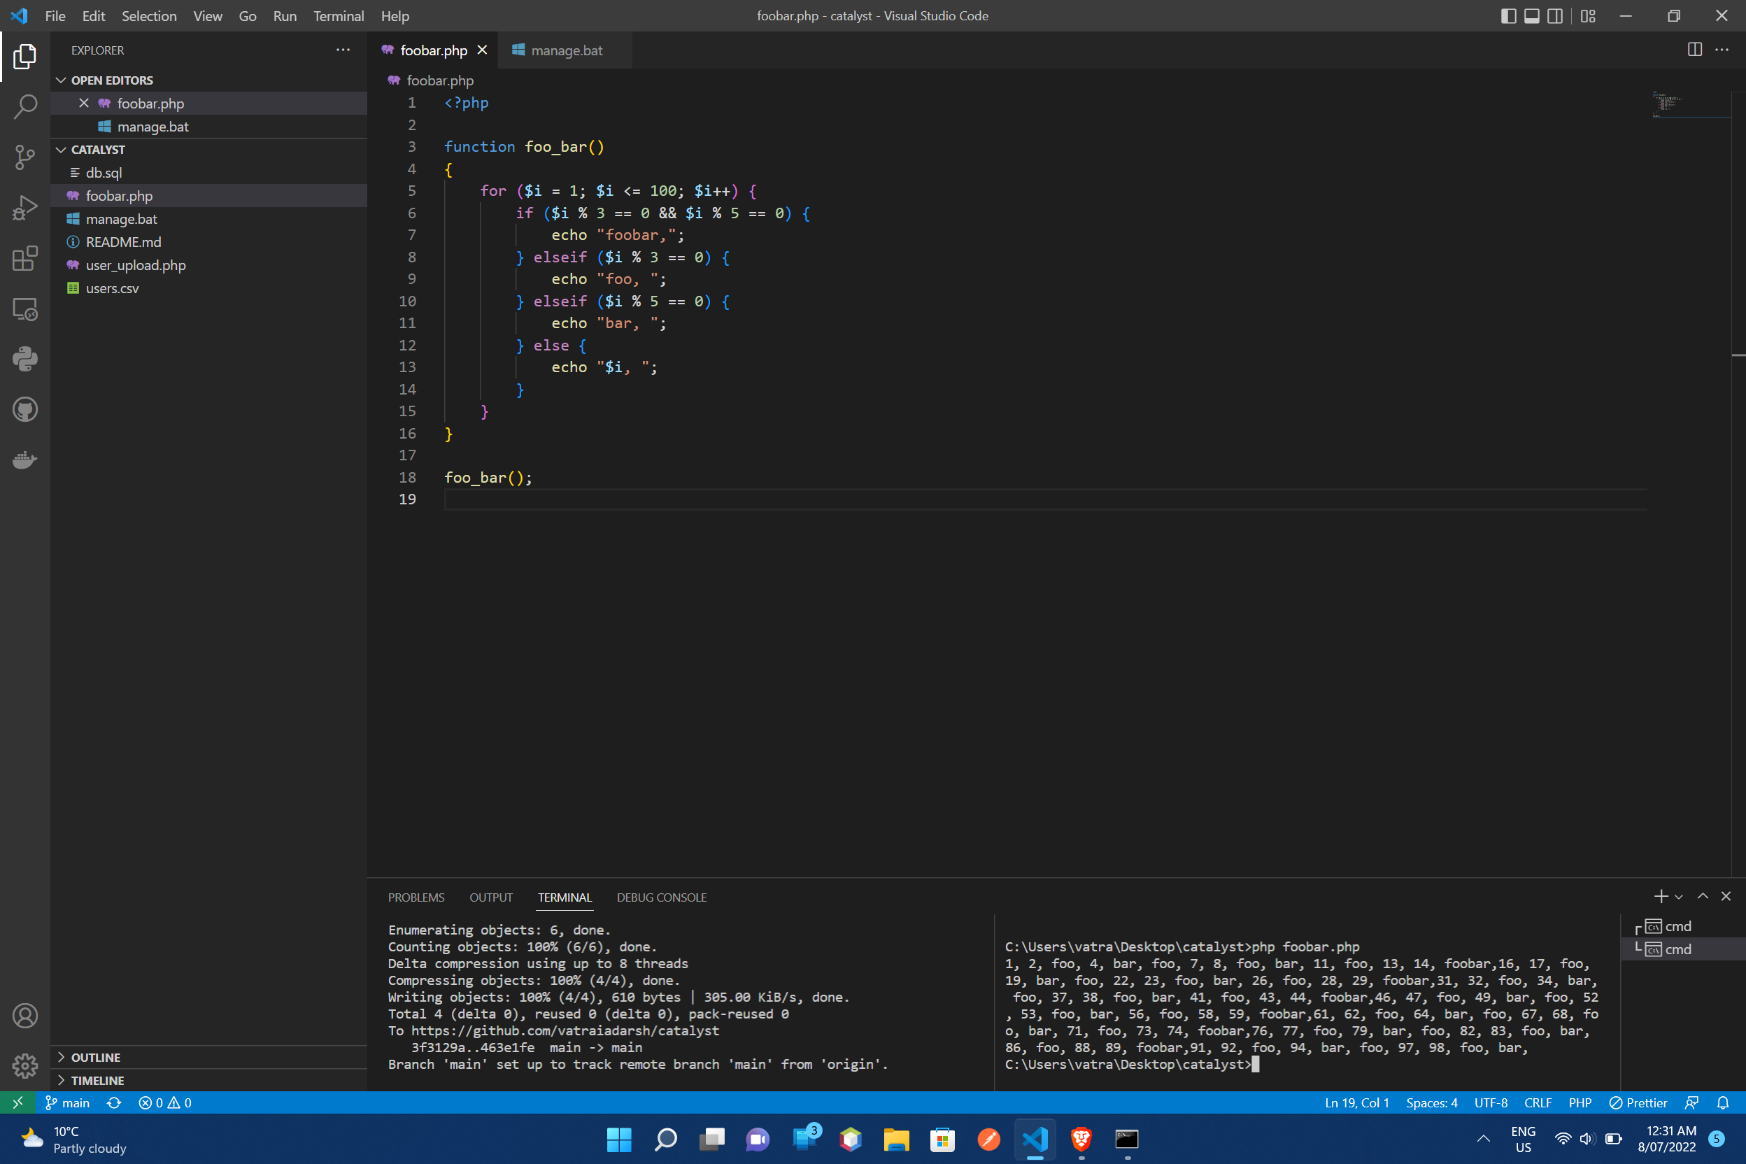Open the Extensions view
The image size is (1746, 1164).
pos(24,258)
